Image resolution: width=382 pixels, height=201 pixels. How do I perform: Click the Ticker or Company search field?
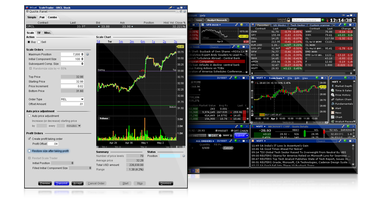click(306, 20)
